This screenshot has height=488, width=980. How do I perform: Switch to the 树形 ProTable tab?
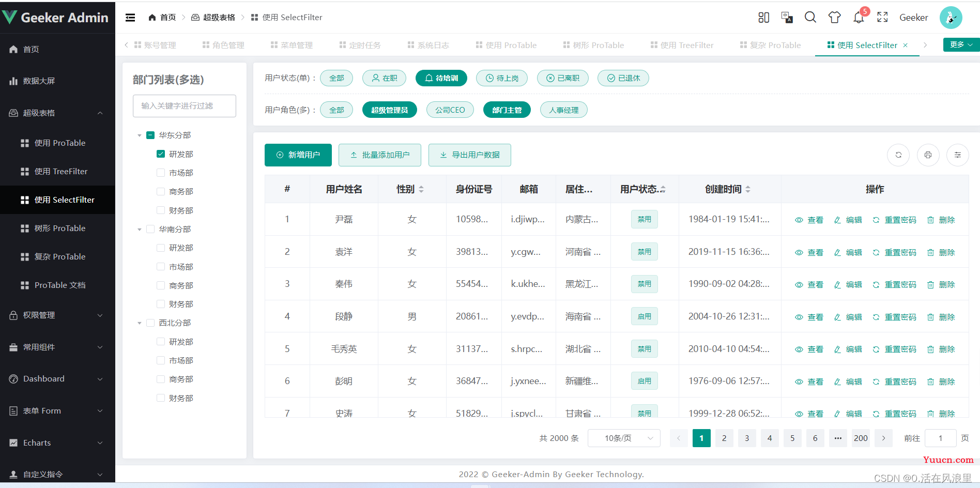593,45
